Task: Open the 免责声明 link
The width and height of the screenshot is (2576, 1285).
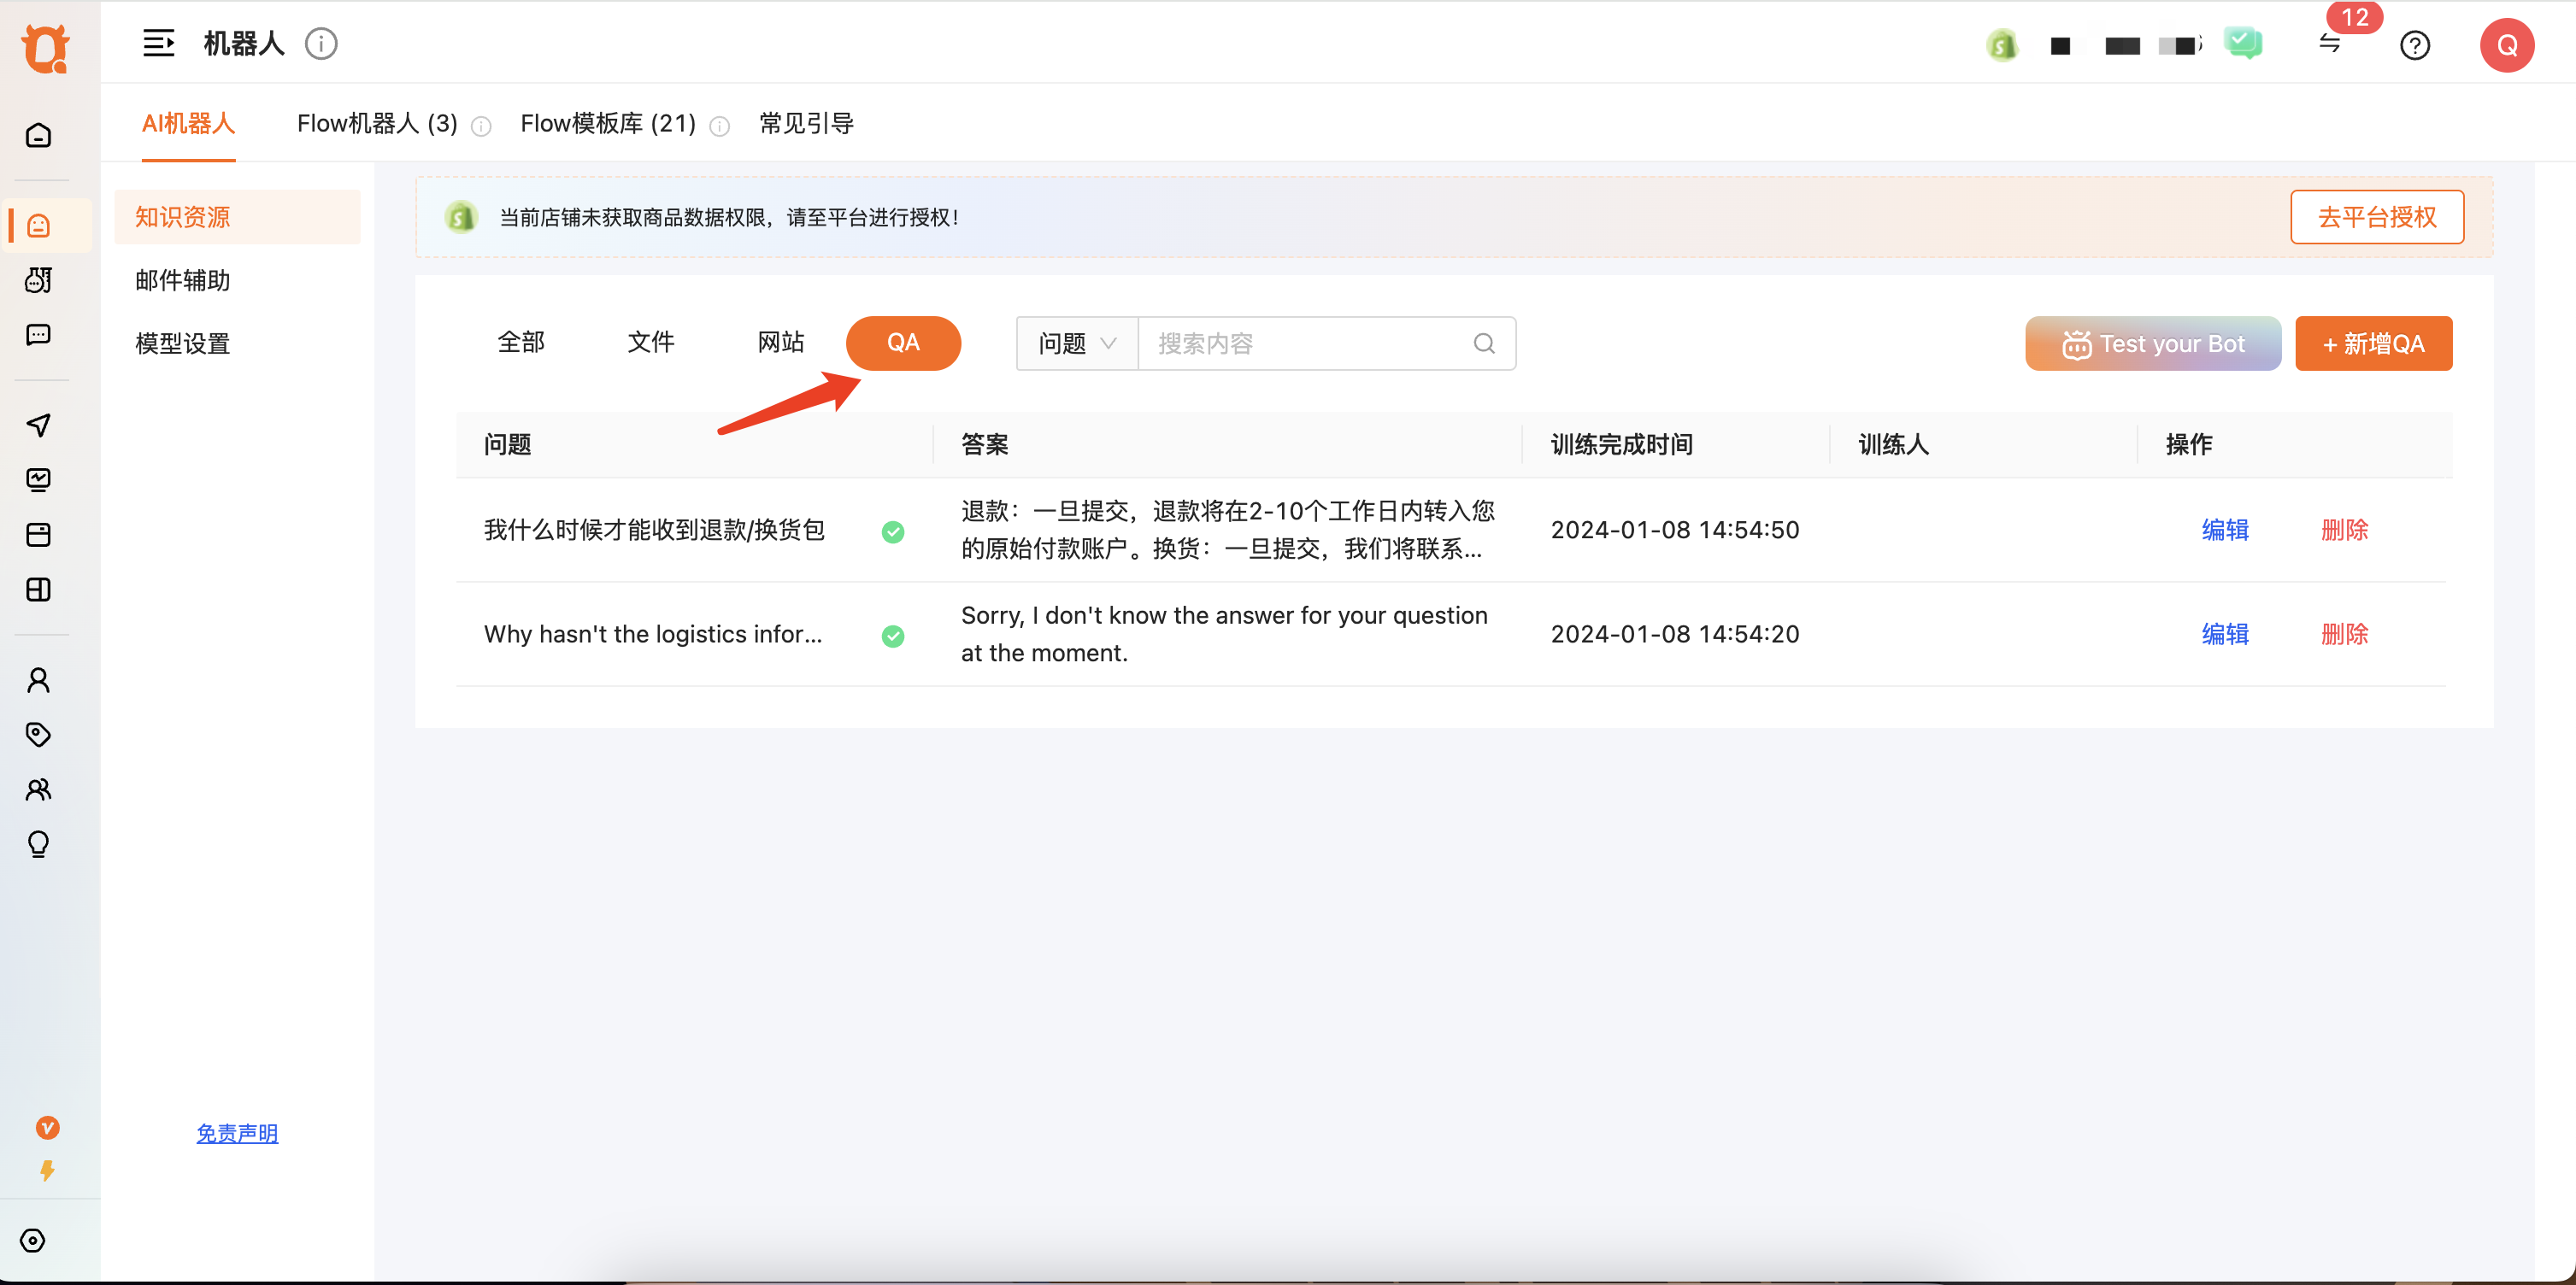Action: (237, 1133)
